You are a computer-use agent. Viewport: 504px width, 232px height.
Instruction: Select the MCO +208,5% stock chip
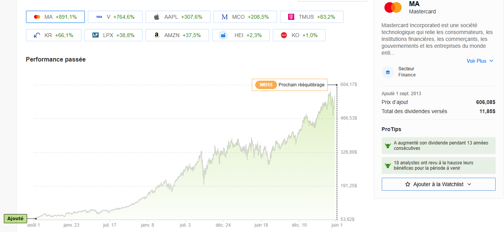245,17
